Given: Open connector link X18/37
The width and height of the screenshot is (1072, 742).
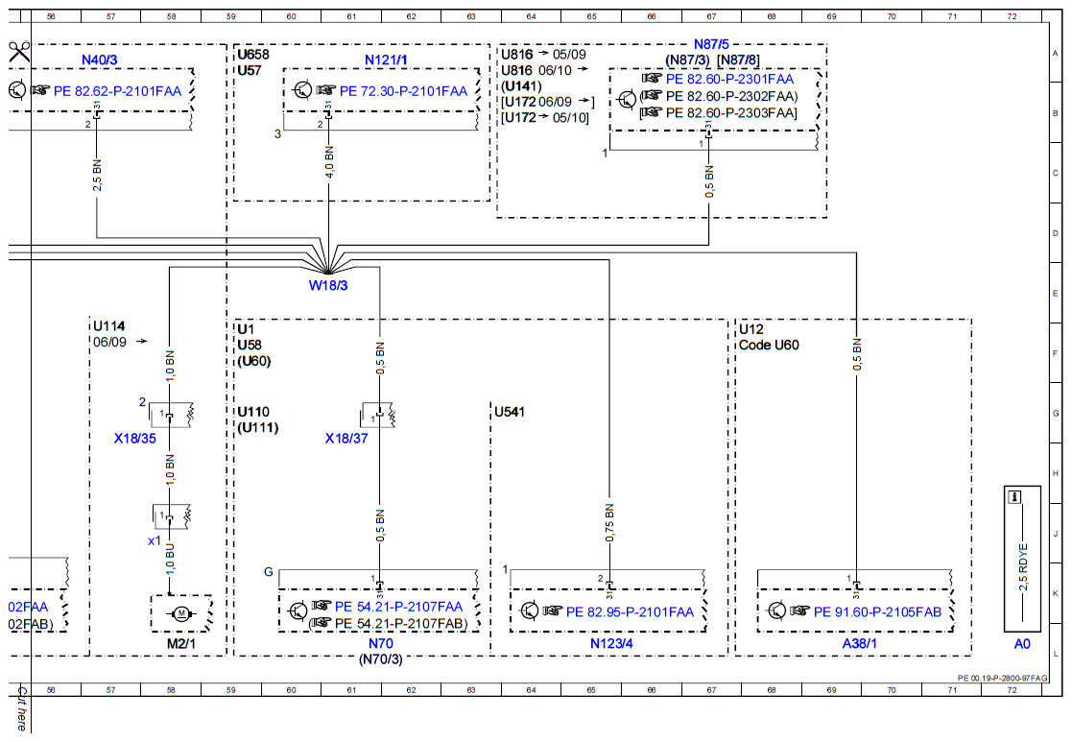Looking at the screenshot, I should point(345,439).
